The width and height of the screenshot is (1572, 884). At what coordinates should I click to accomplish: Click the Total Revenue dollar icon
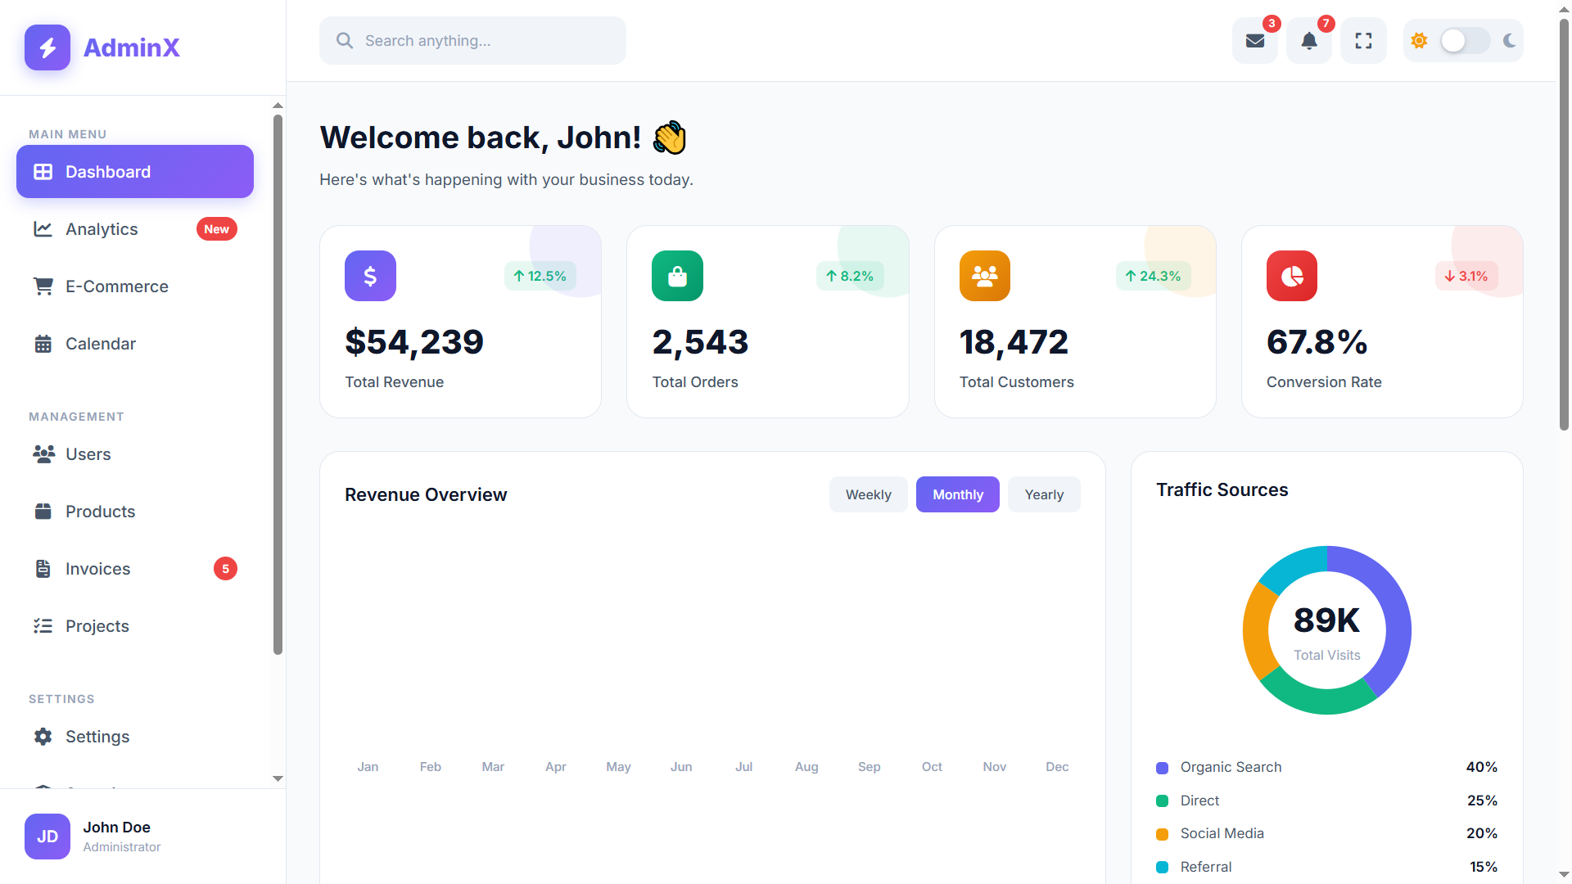pyautogui.click(x=370, y=276)
